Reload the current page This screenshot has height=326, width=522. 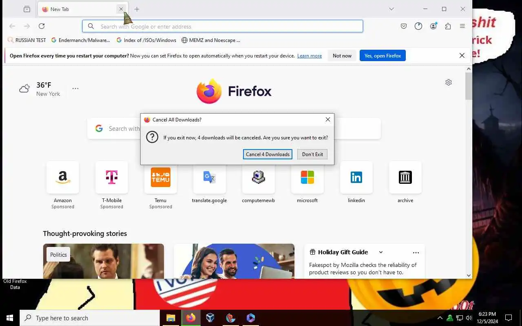42,26
